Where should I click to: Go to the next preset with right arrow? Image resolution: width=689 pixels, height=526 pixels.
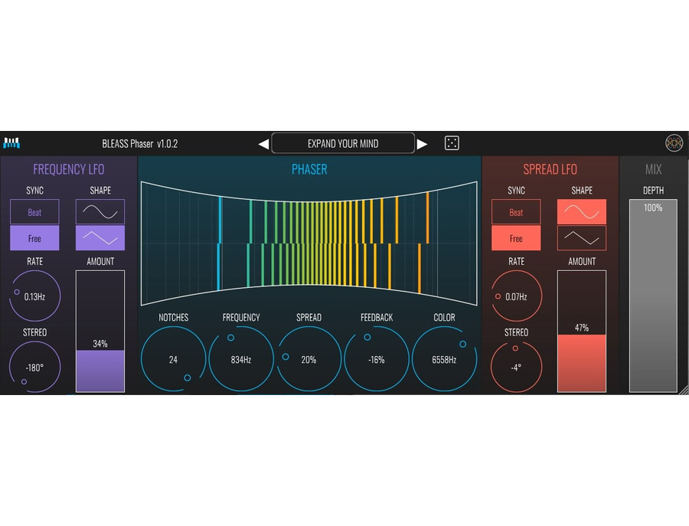click(422, 144)
